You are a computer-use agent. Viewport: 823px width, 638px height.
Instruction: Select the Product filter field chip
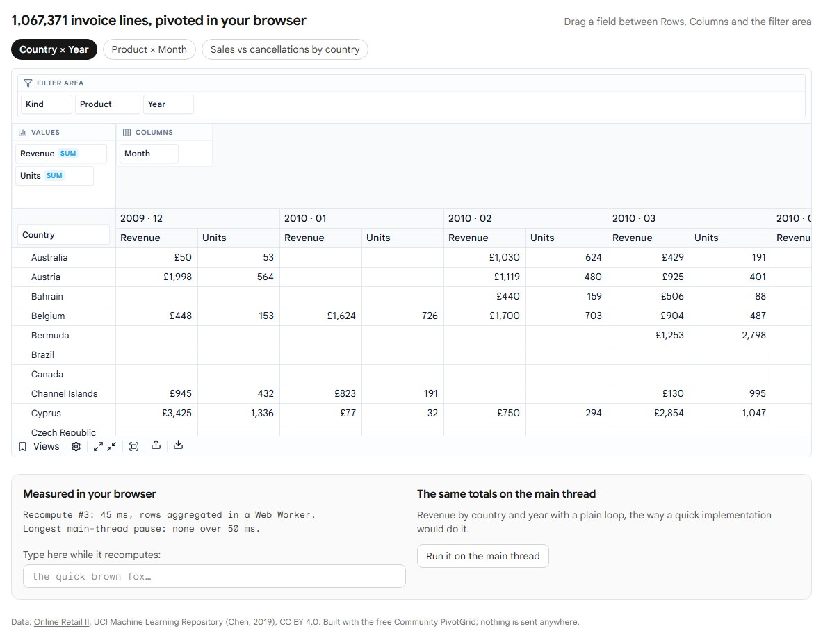(x=108, y=104)
